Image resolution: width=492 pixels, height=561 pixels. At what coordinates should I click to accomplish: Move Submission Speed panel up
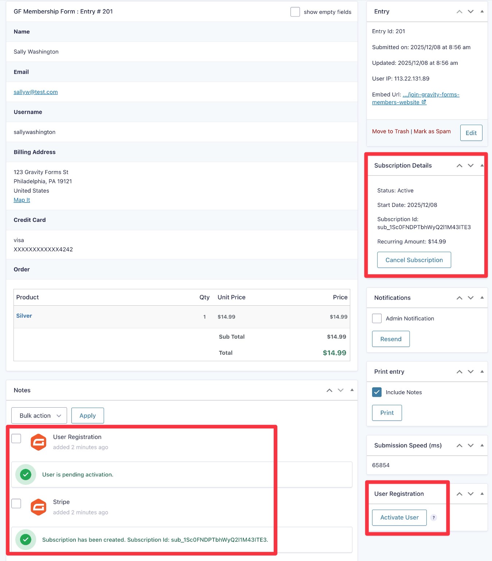(x=459, y=446)
